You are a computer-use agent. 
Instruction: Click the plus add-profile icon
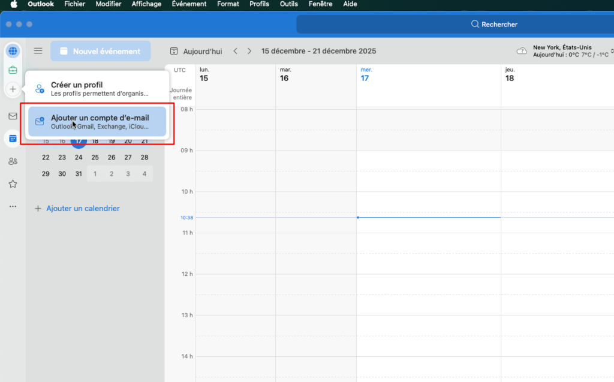pos(13,89)
